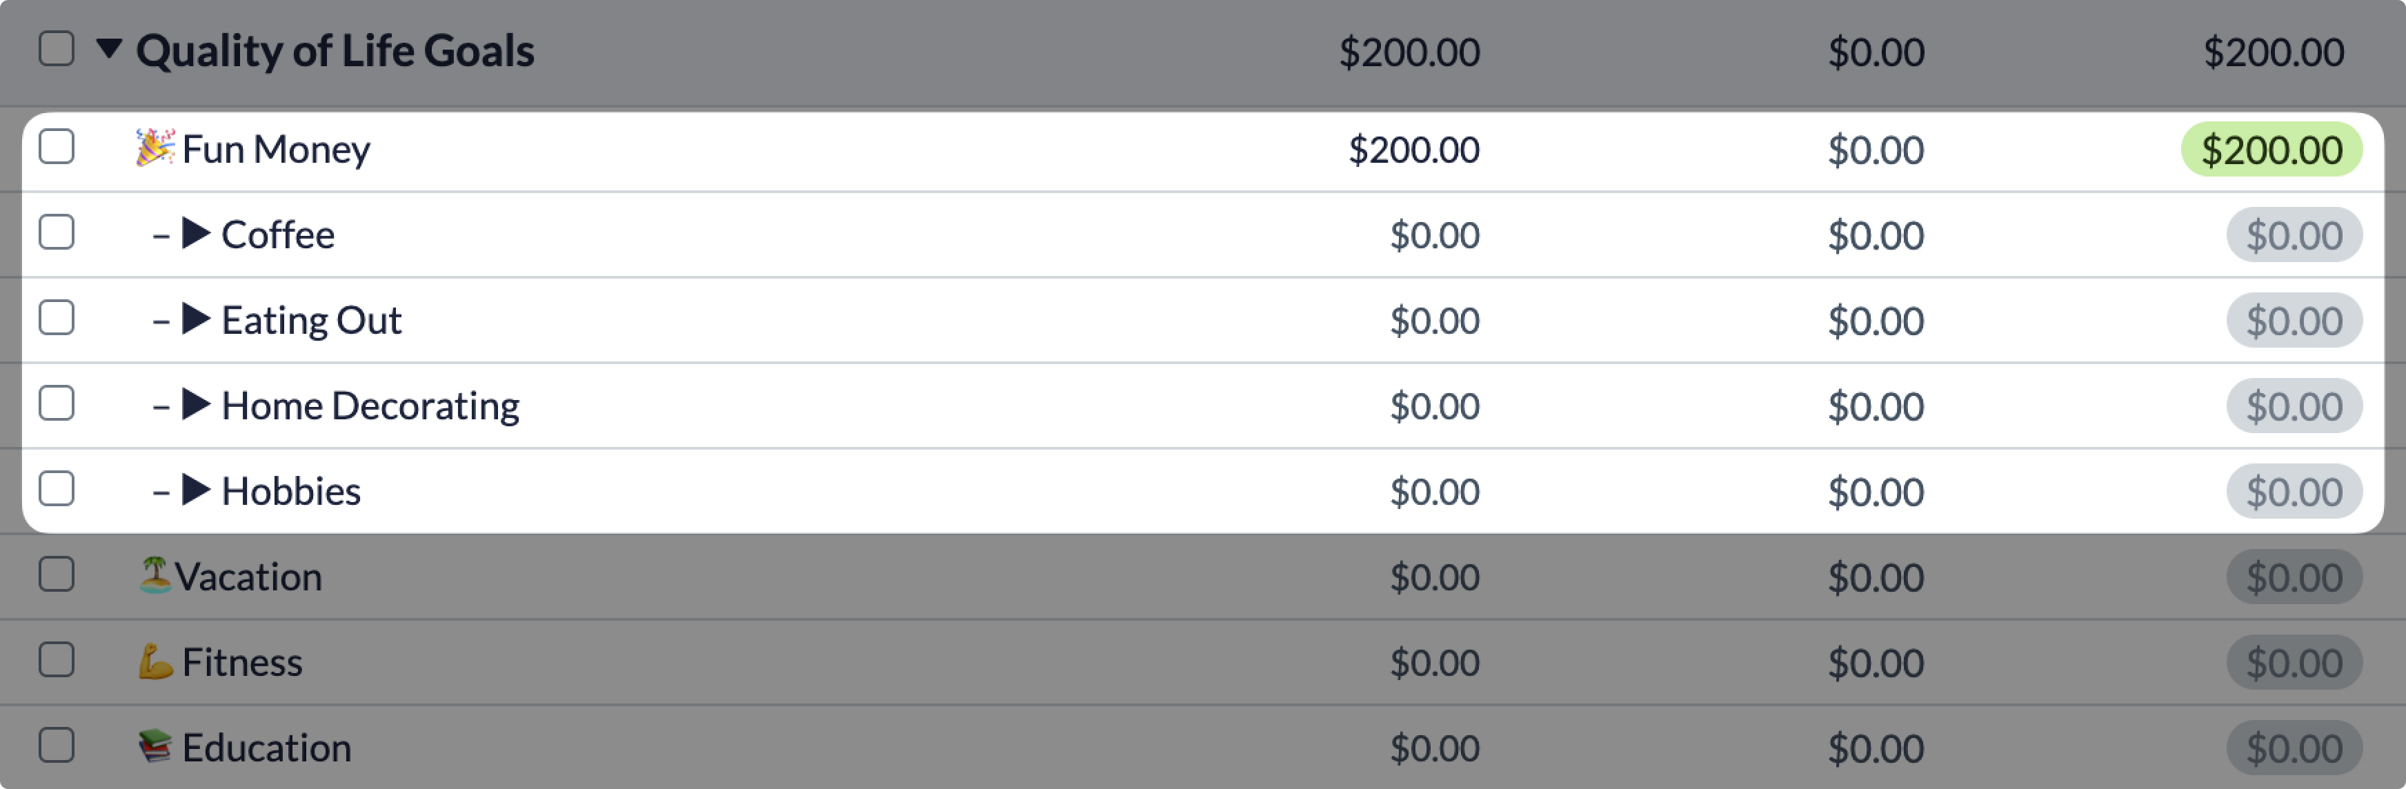Image resolution: width=2406 pixels, height=789 pixels.
Task: Expand the Eating Out subcategory triangle
Action: (195, 319)
